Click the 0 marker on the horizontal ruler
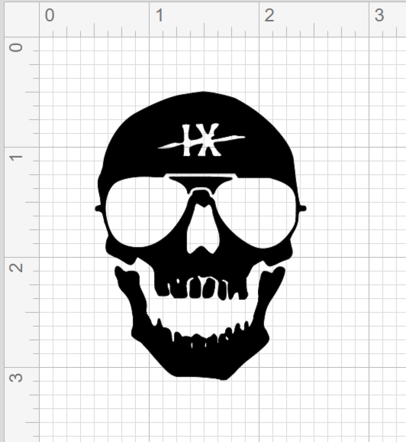Viewport: 406px width, 442px height. coord(49,14)
